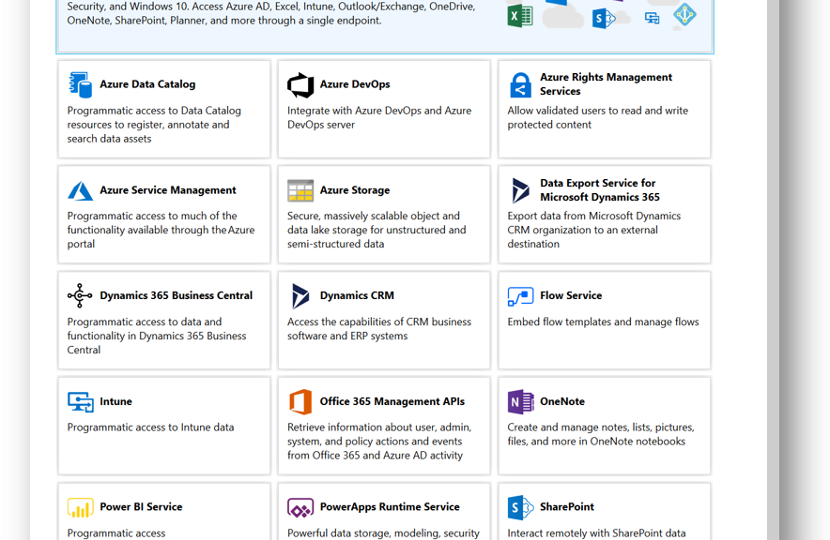Click "functionality available through the Azure portal" description
This screenshot has width=830, height=540.
click(161, 231)
